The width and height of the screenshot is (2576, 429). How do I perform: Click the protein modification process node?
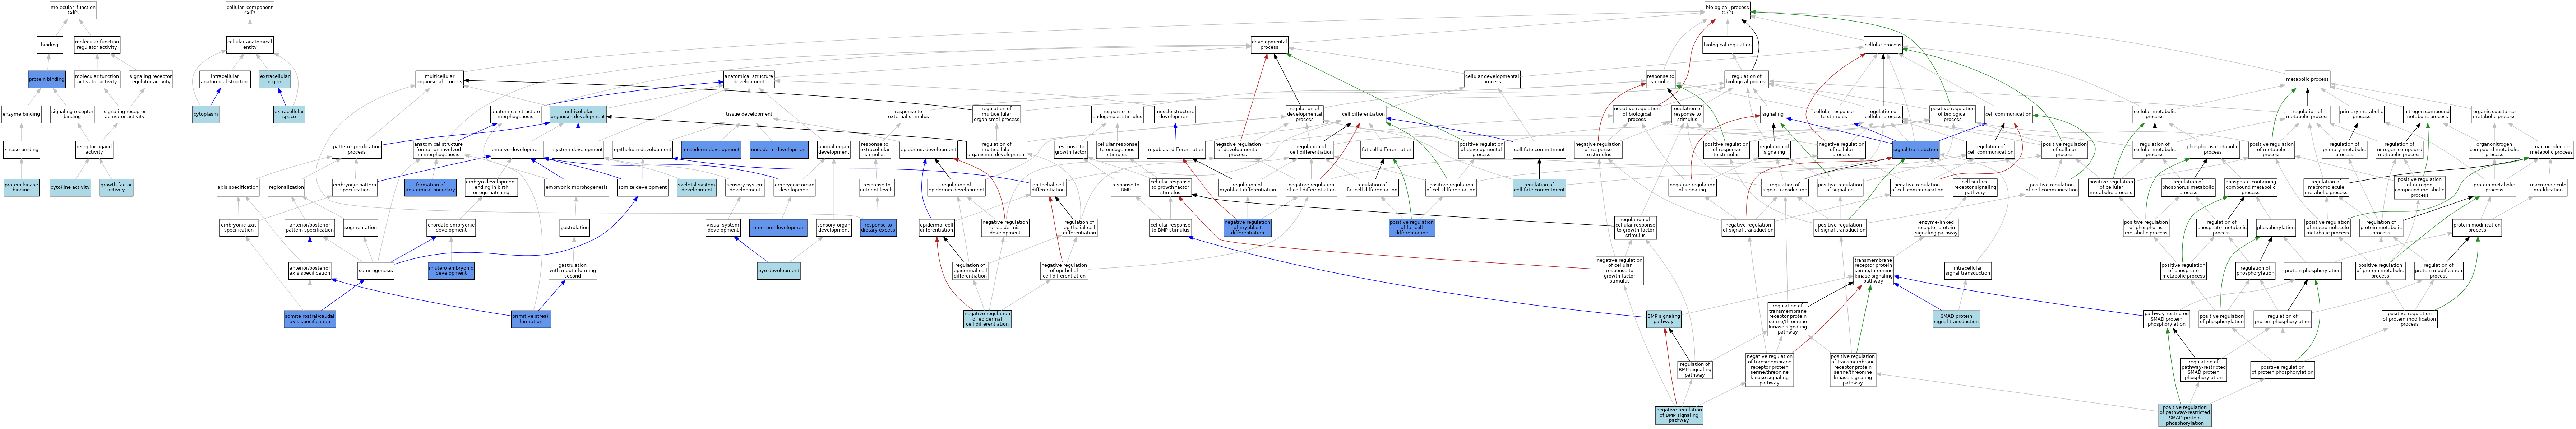[2477, 228]
